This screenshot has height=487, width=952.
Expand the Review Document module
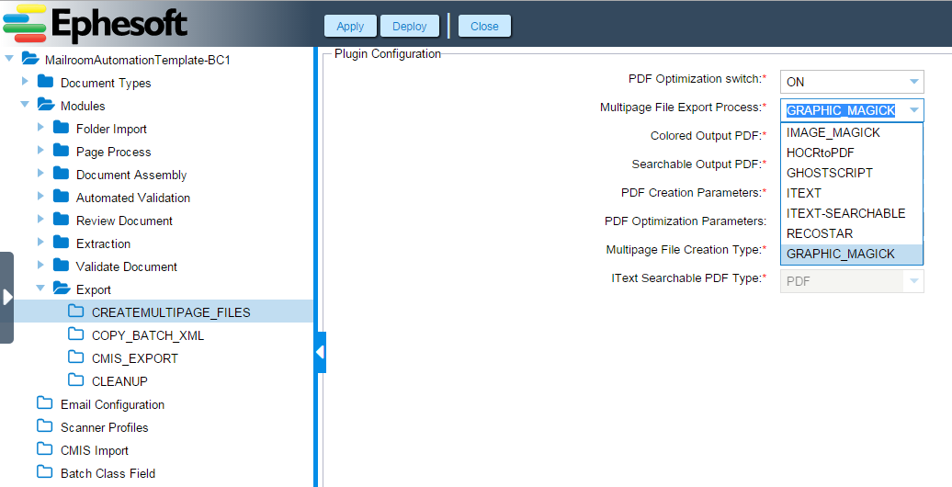click(x=40, y=220)
